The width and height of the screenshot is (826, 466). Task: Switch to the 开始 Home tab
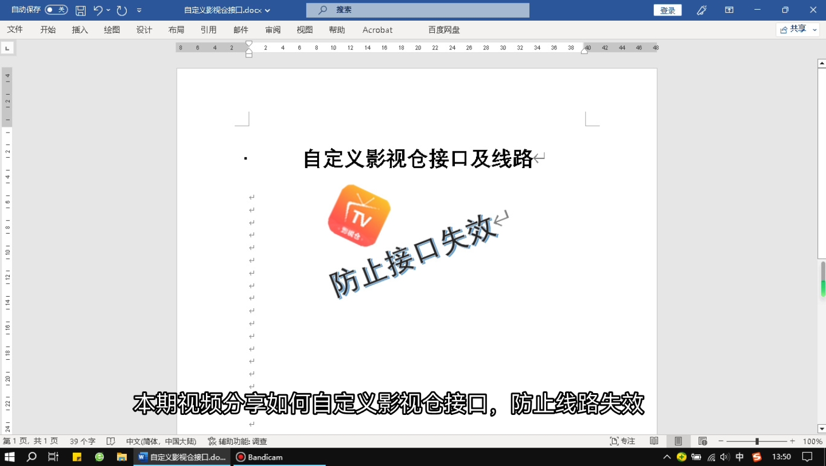click(48, 30)
